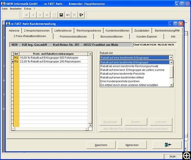Image resolution: width=191 pixels, height=160 pixels.
Task: Go to next record toolbar icon
Action: (x=40, y=15)
